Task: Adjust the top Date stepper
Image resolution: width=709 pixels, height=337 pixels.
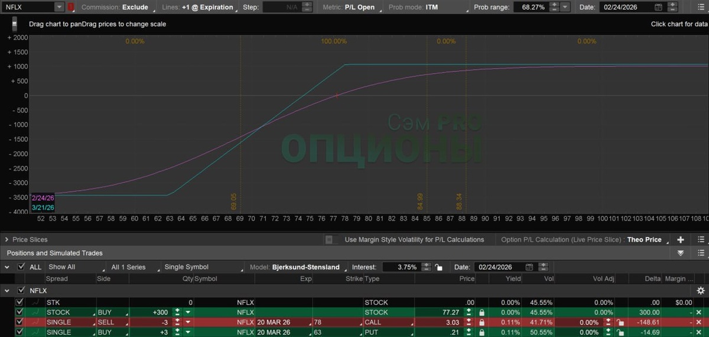Action: pyautogui.click(x=672, y=7)
